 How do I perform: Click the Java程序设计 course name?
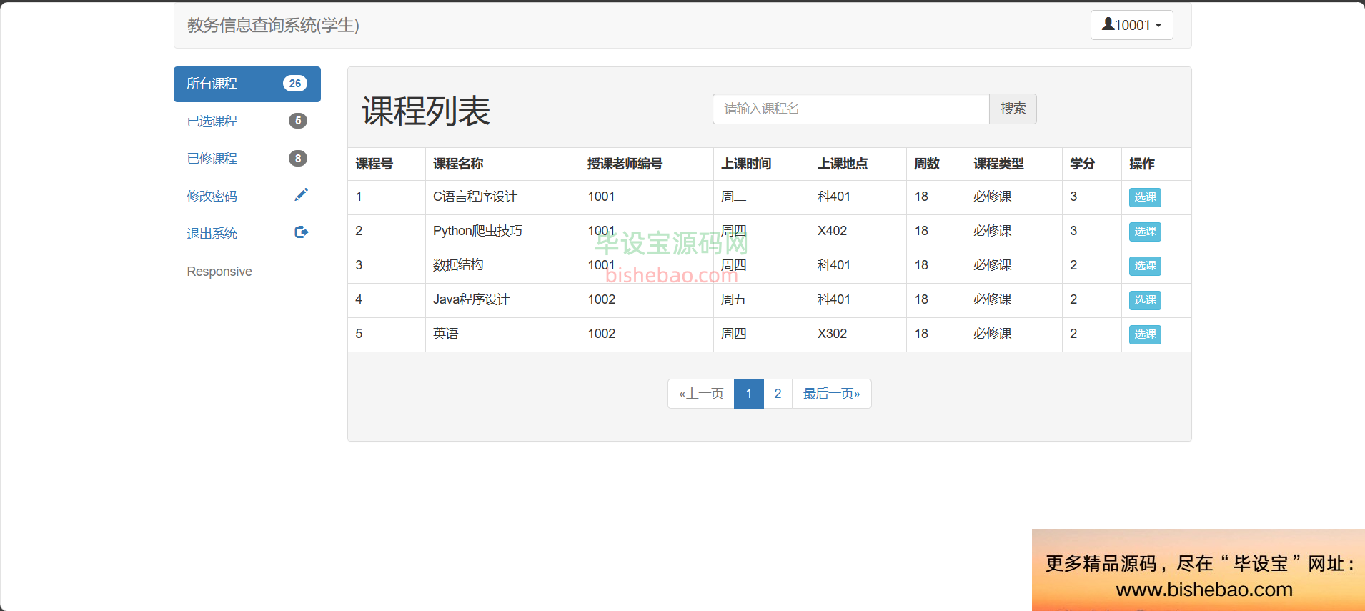click(x=471, y=299)
